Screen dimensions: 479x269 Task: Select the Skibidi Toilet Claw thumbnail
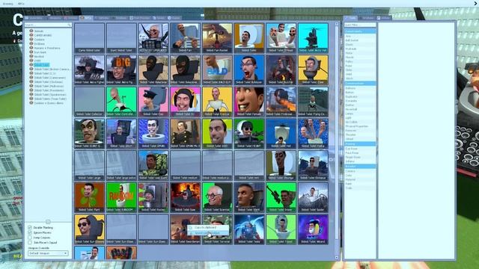(313, 69)
